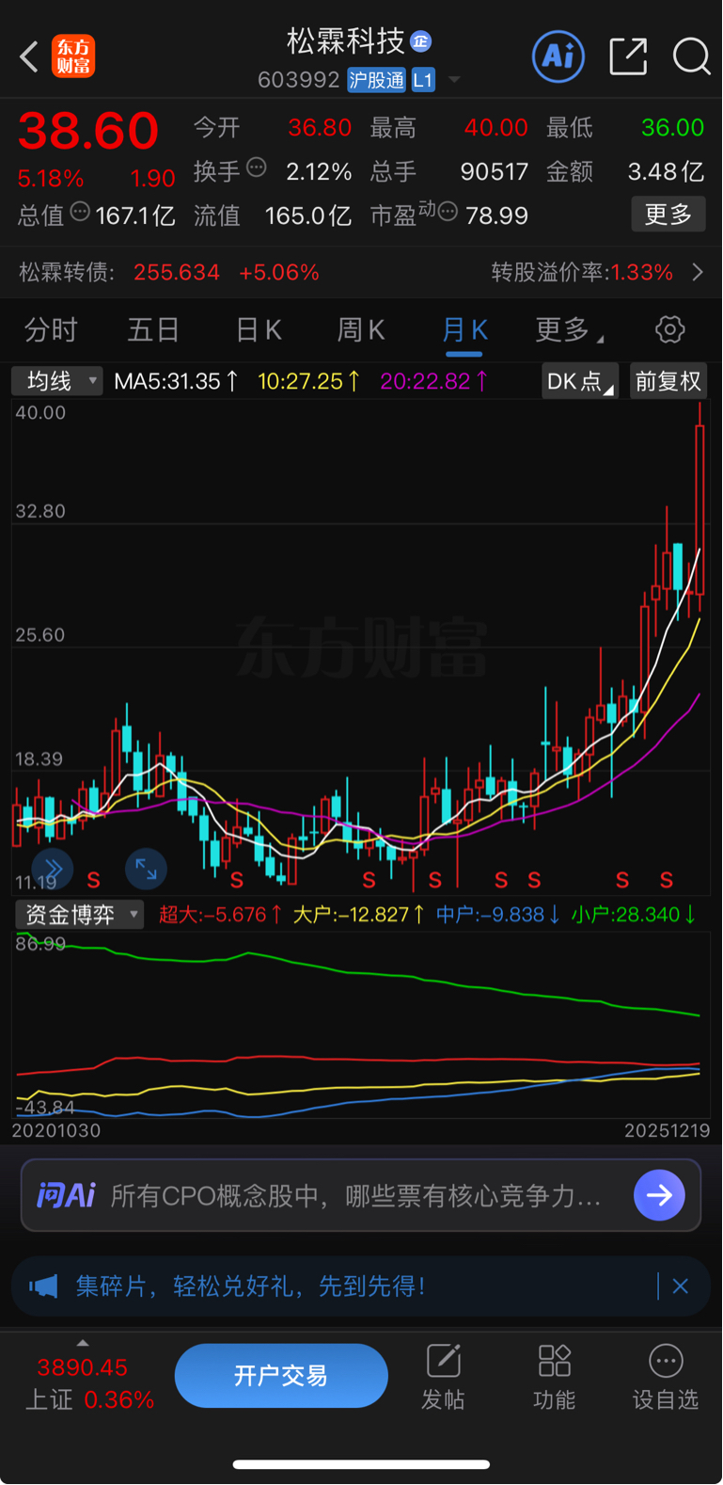This screenshot has height=1485, width=723.
Task: Tap the 20:22.82 moving average value
Action: 433,381
